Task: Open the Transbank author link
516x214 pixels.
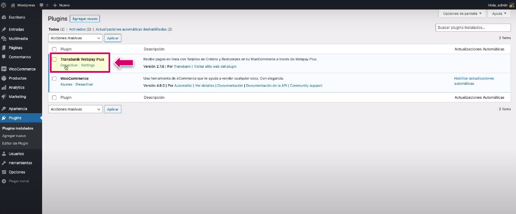Action: [182, 67]
